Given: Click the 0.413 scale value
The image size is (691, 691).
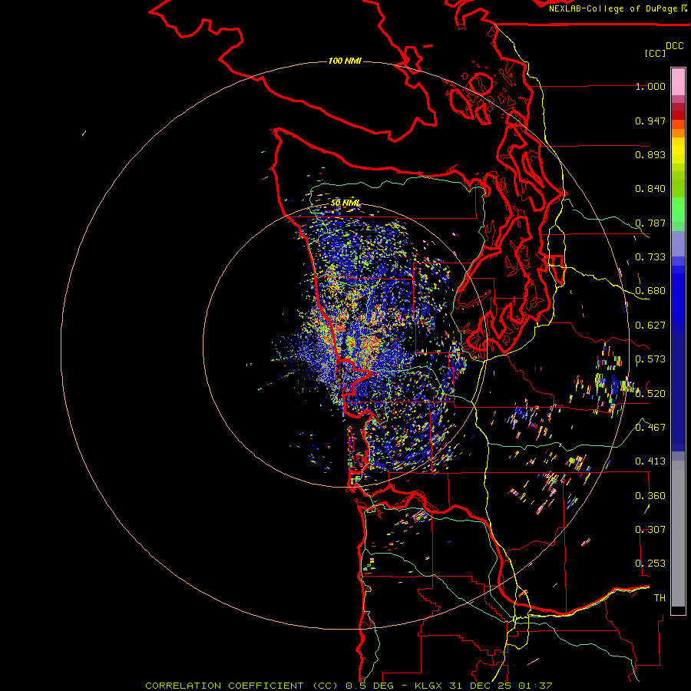Looking at the screenshot, I should point(650,461).
